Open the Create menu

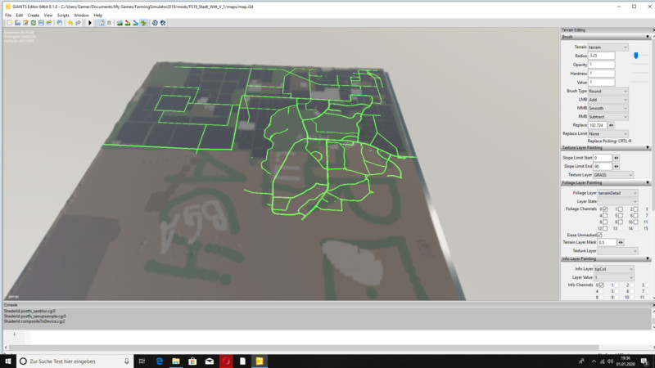34,15
